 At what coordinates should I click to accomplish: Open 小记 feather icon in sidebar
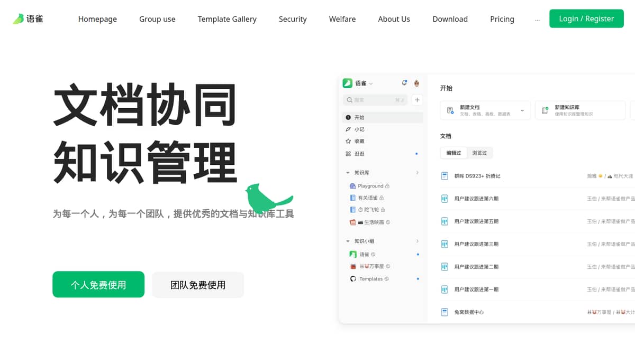[x=348, y=129]
